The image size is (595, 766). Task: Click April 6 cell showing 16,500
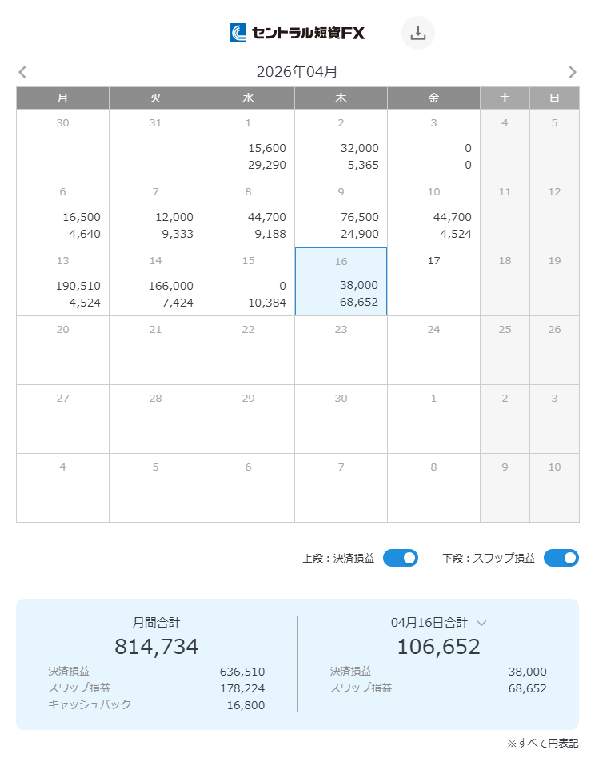(x=62, y=212)
